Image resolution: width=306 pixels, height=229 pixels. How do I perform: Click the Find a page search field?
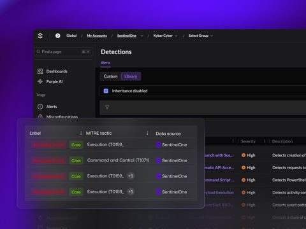(x=63, y=52)
